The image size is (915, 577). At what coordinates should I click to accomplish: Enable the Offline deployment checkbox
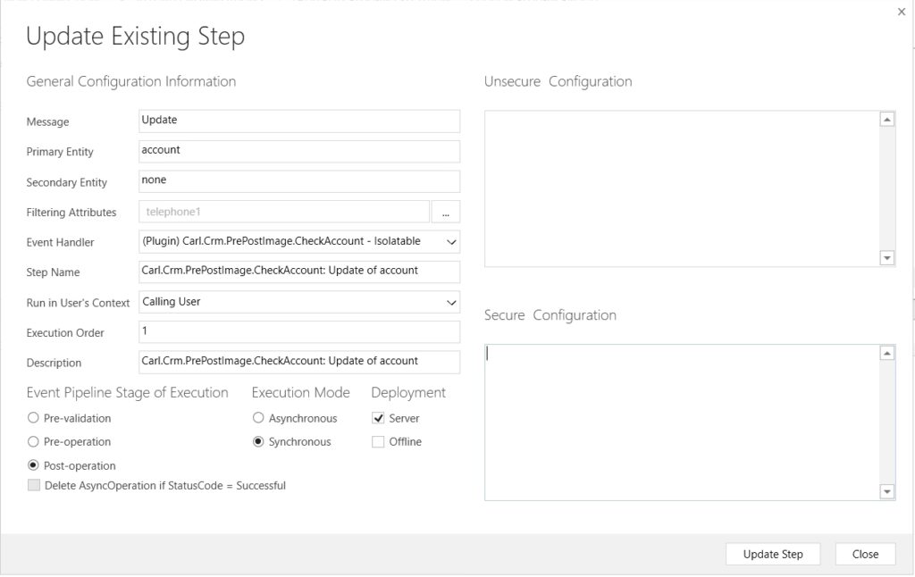coord(378,442)
